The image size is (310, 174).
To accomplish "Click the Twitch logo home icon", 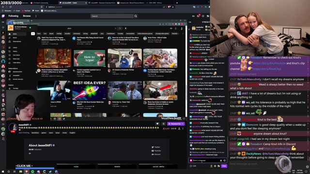I will pyautogui.click(x=3, y=16).
